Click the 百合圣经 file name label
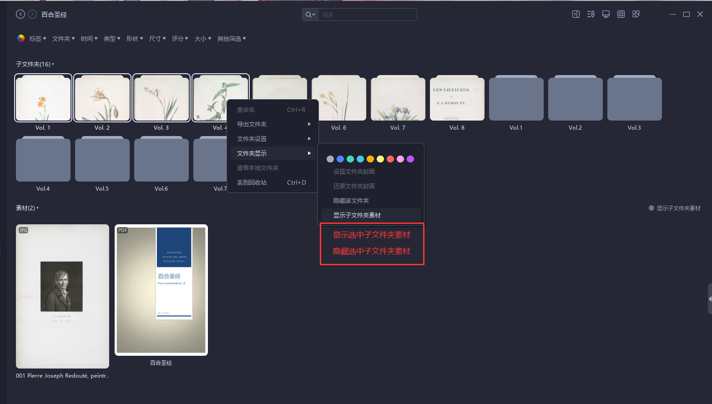 coord(161,363)
